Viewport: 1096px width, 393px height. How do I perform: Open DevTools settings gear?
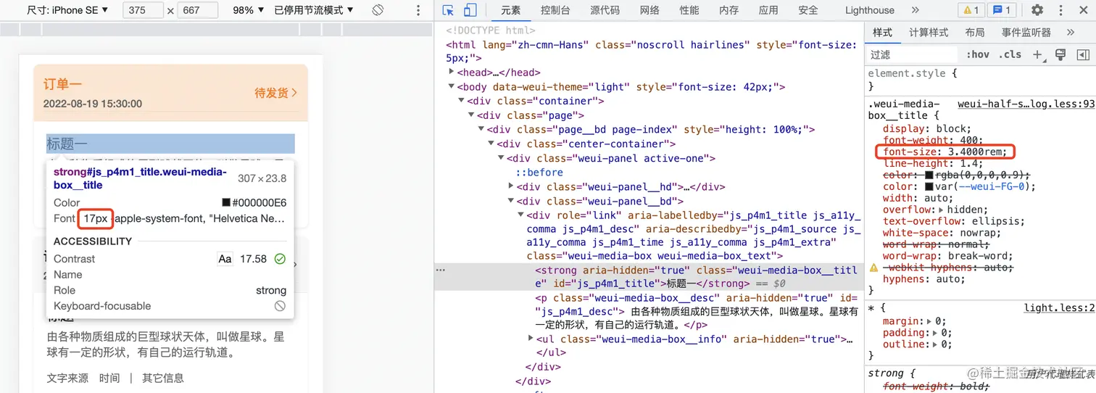(x=1037, y=10)
